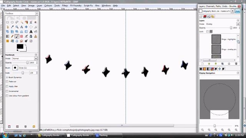Open the Colours menu
Image resolution: width=246 pixels, height=138 pixels.
point(48,6)
